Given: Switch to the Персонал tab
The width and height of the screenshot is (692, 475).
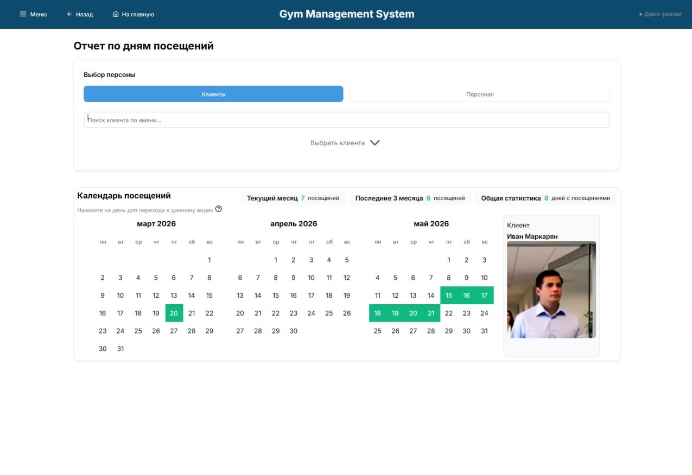Looking at the screenshot, I should 480,94.
